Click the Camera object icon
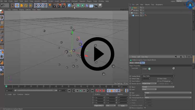Screen dimensions: 195x110 (96, 5)
